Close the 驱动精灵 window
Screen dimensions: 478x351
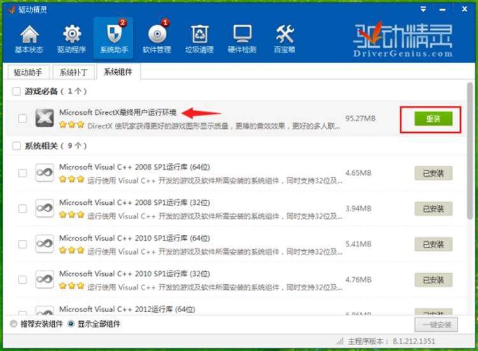click(465, 9)
